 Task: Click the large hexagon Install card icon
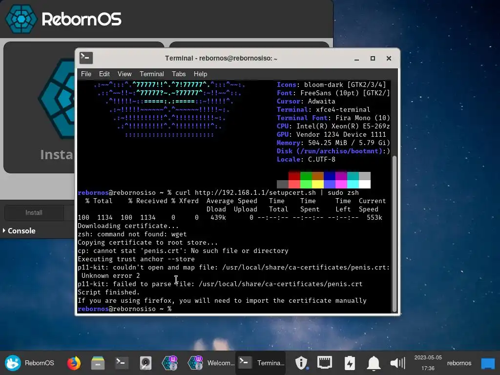(x=56, y=99)
